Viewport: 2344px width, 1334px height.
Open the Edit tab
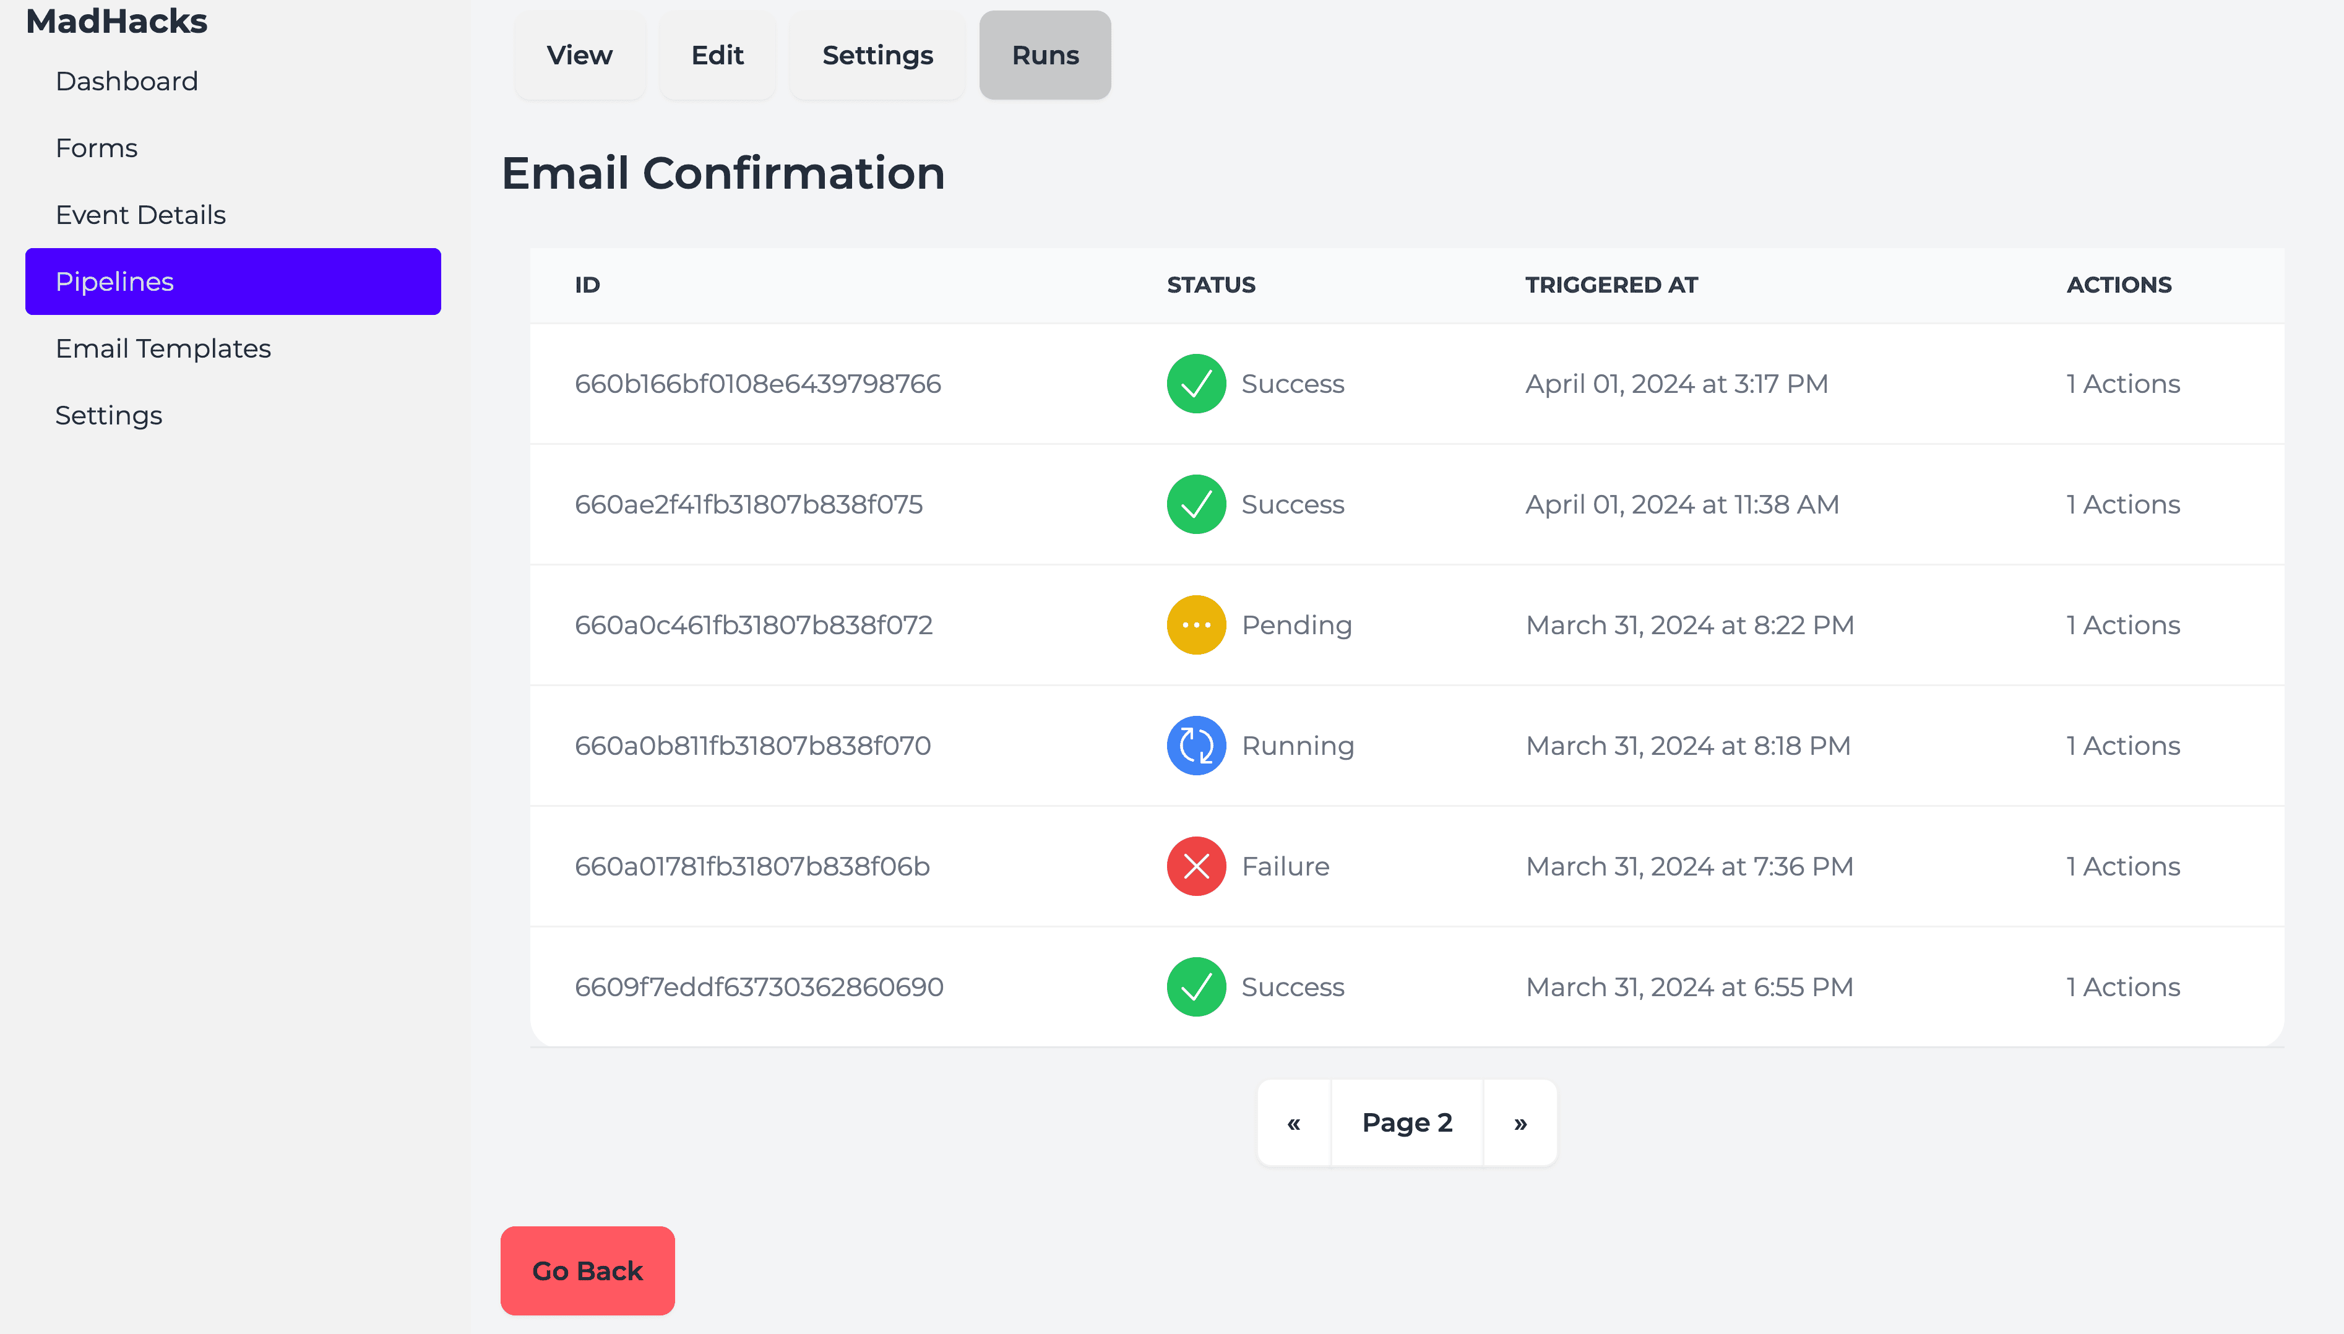pyautogui.click(x=717, y=55)
